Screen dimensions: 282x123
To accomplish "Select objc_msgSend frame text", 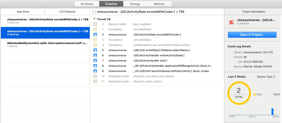I will (142, 24).
